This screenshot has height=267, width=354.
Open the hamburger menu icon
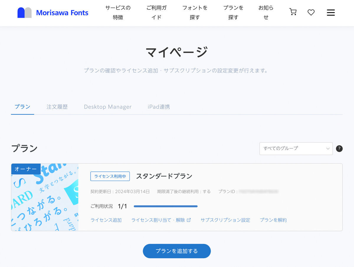tap(331, 12)
